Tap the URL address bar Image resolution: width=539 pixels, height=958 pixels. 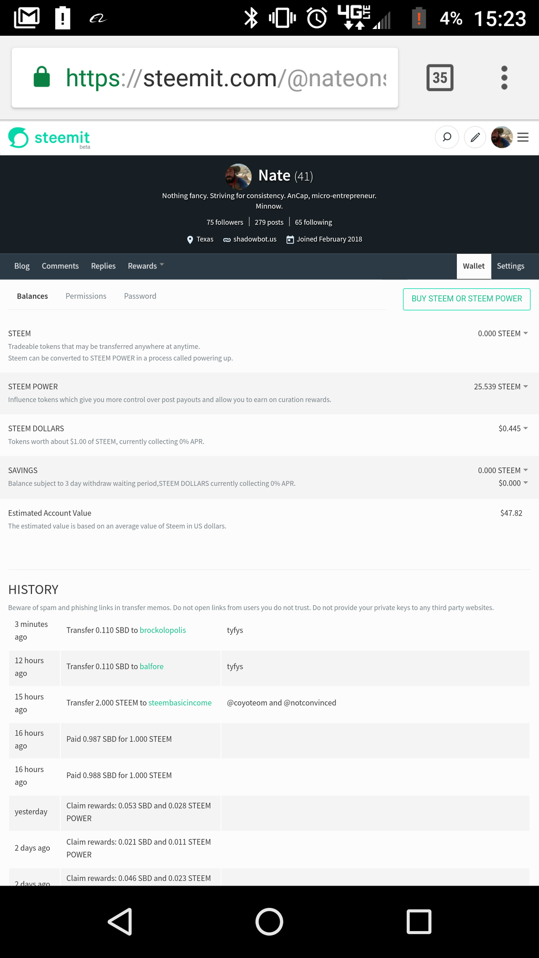click(x=205, y=77)
